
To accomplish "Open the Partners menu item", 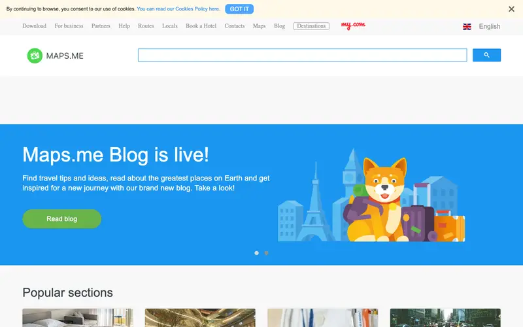I will pos(101,26).
